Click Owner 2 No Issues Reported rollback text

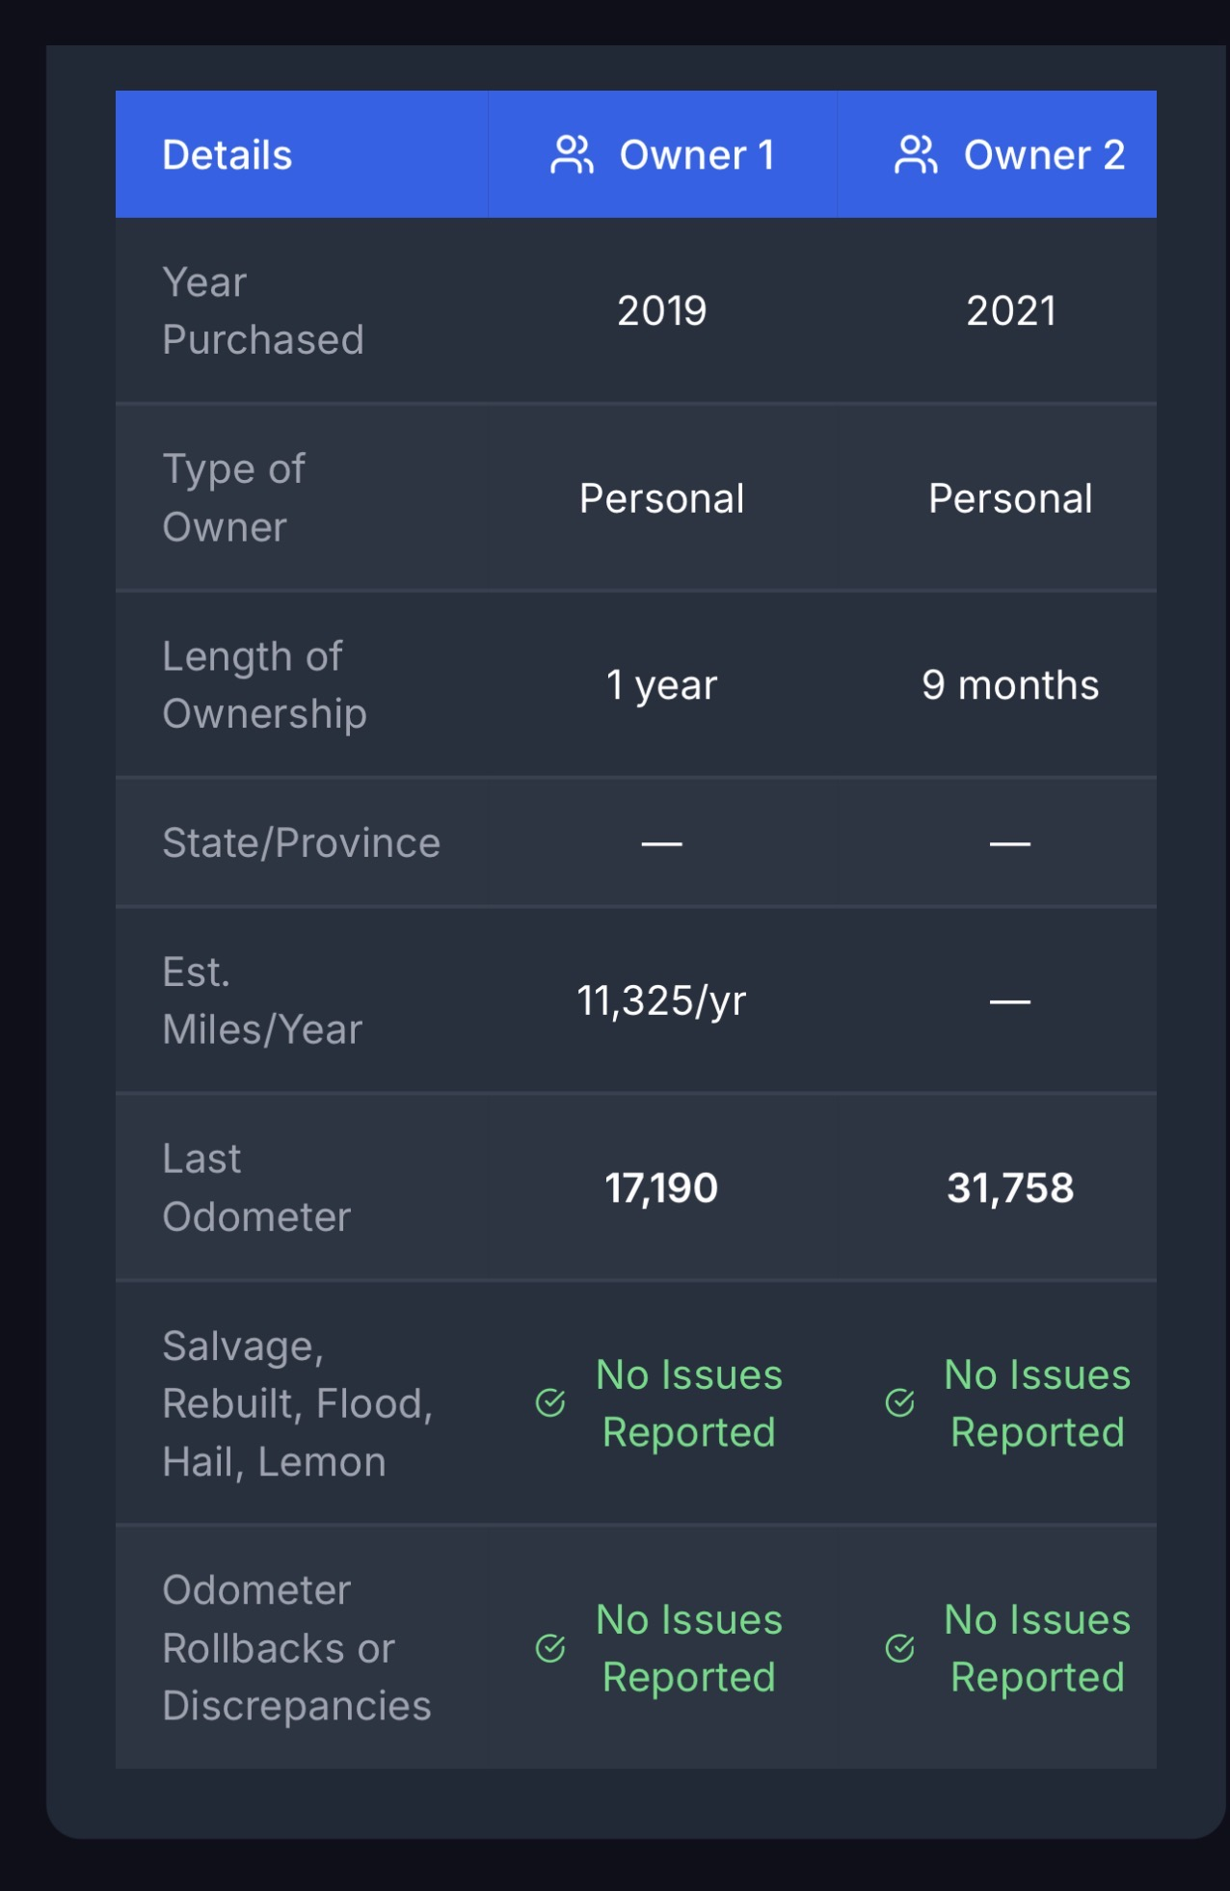click(1037, 1648)
